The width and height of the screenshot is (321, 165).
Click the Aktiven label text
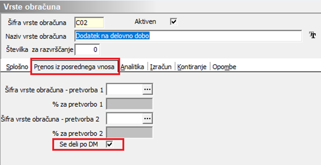146,22
